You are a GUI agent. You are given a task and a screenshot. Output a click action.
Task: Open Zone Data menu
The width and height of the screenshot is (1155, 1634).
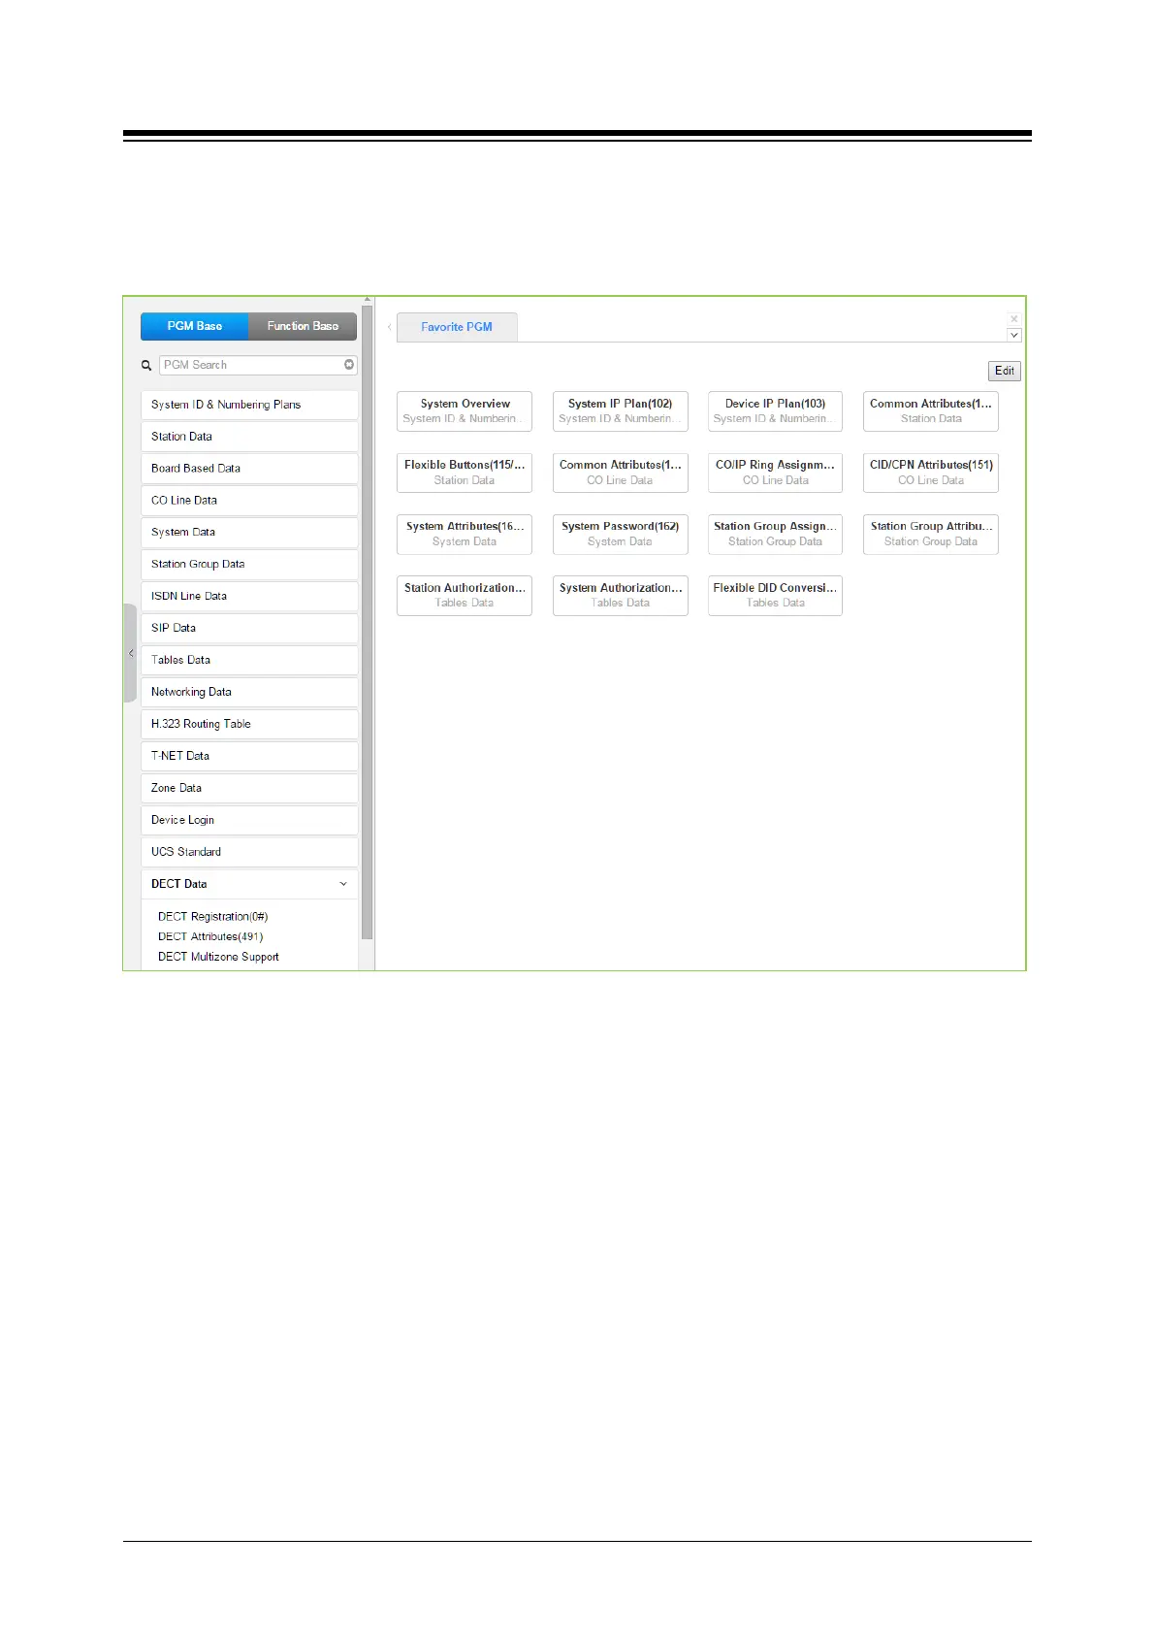tap(249, 788)
